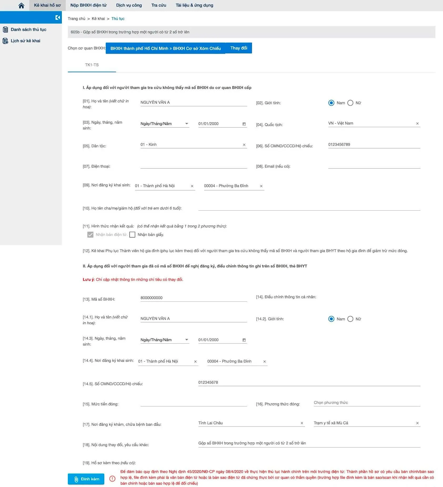Open the Chọn phương thức đóng dropdown
This screenshot has width=443, height=487.
click(366, 402)
